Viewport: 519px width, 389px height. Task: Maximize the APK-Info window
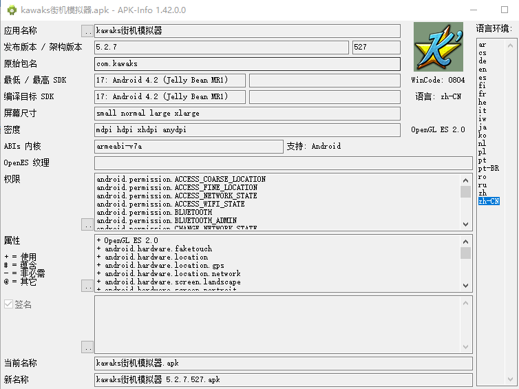point(505,10)
